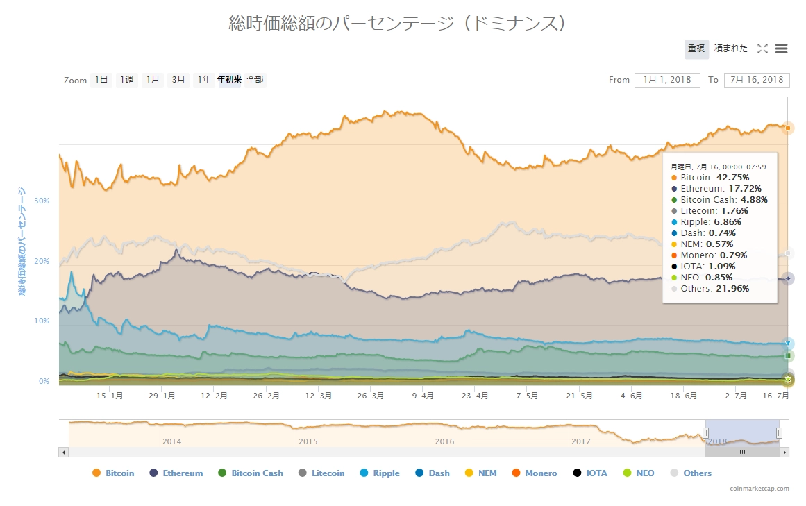The image size is (806, 506).
Task: Click the left scroll arrow in navigator
Action: [63, 452]
